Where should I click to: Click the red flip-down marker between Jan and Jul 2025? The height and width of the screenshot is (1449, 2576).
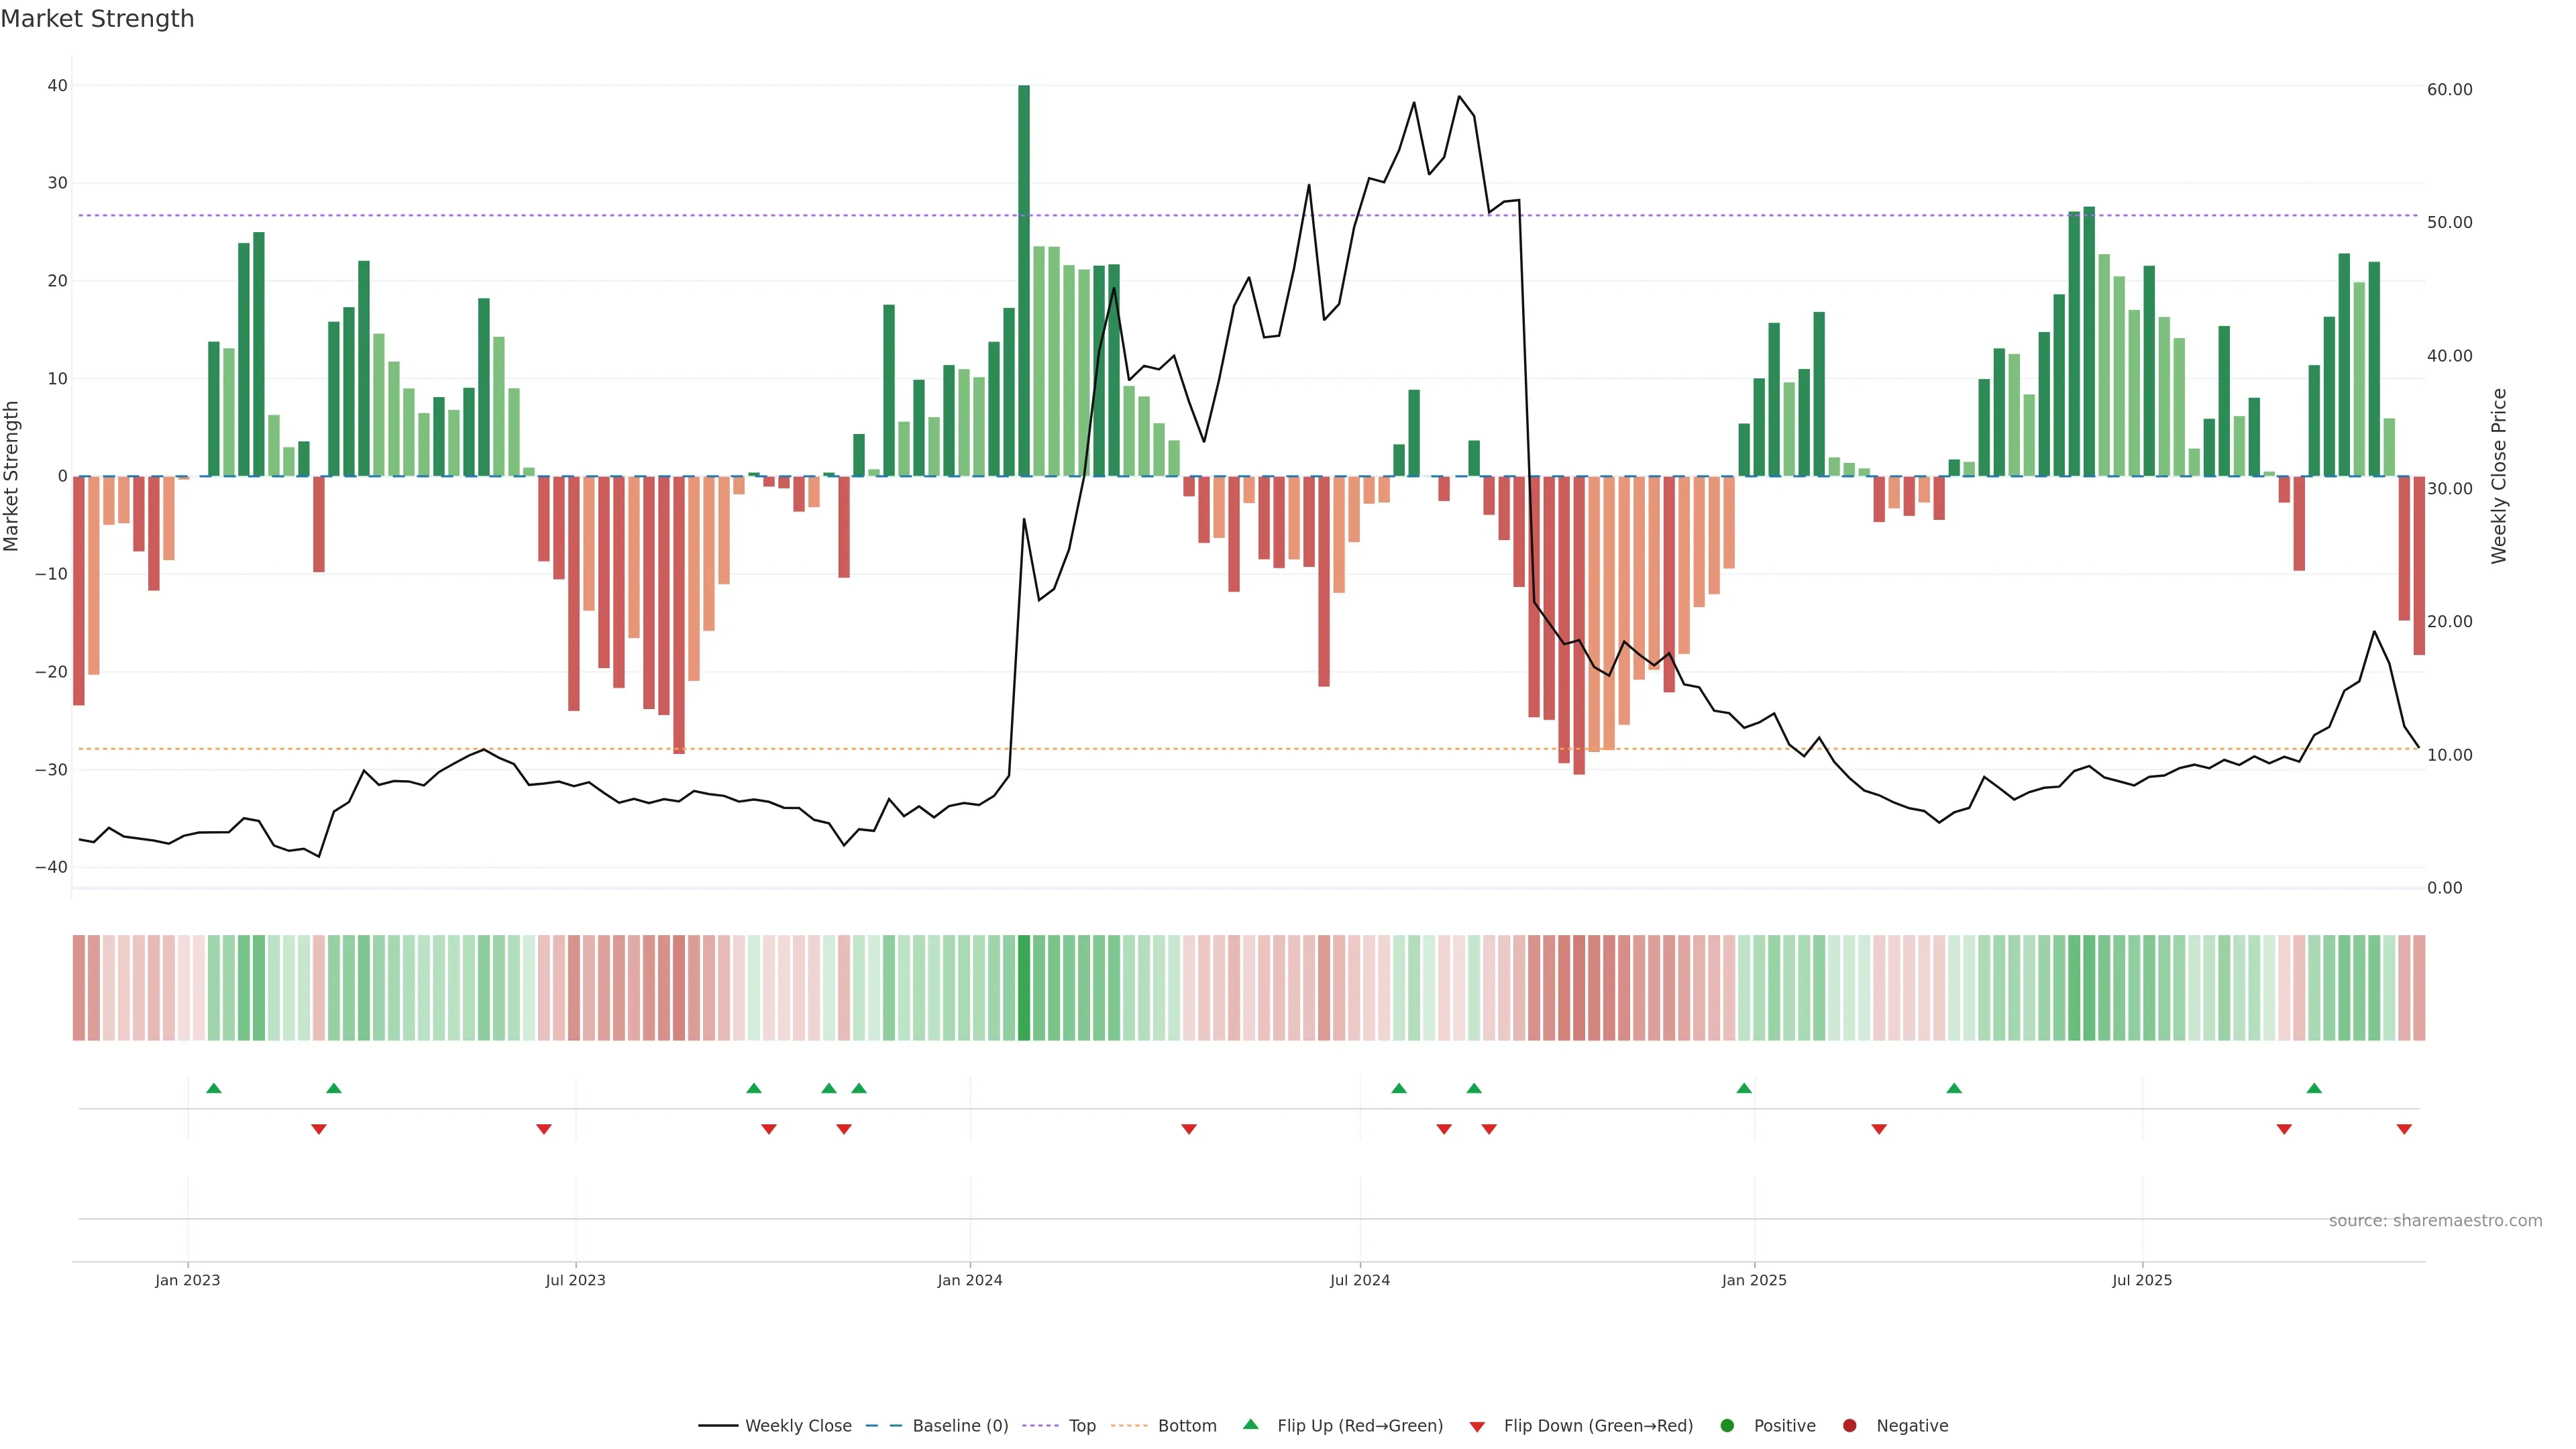pos(1879,1129)
